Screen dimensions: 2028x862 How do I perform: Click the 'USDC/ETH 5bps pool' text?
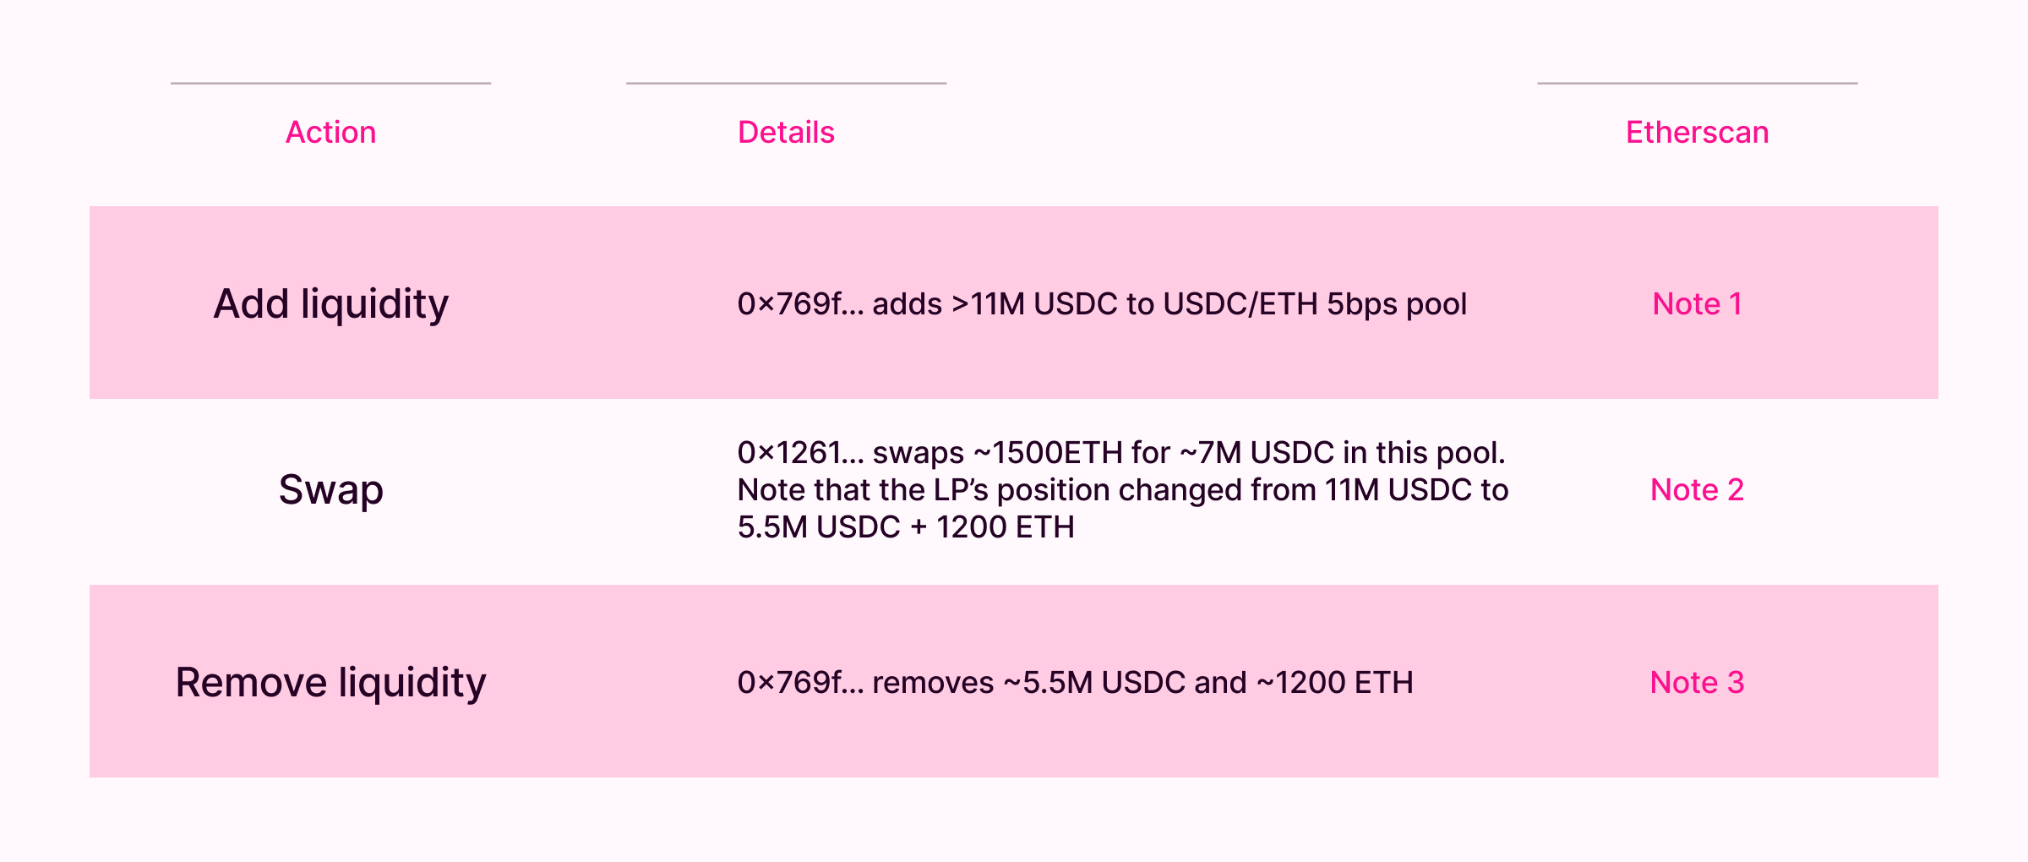(1314, 303)
